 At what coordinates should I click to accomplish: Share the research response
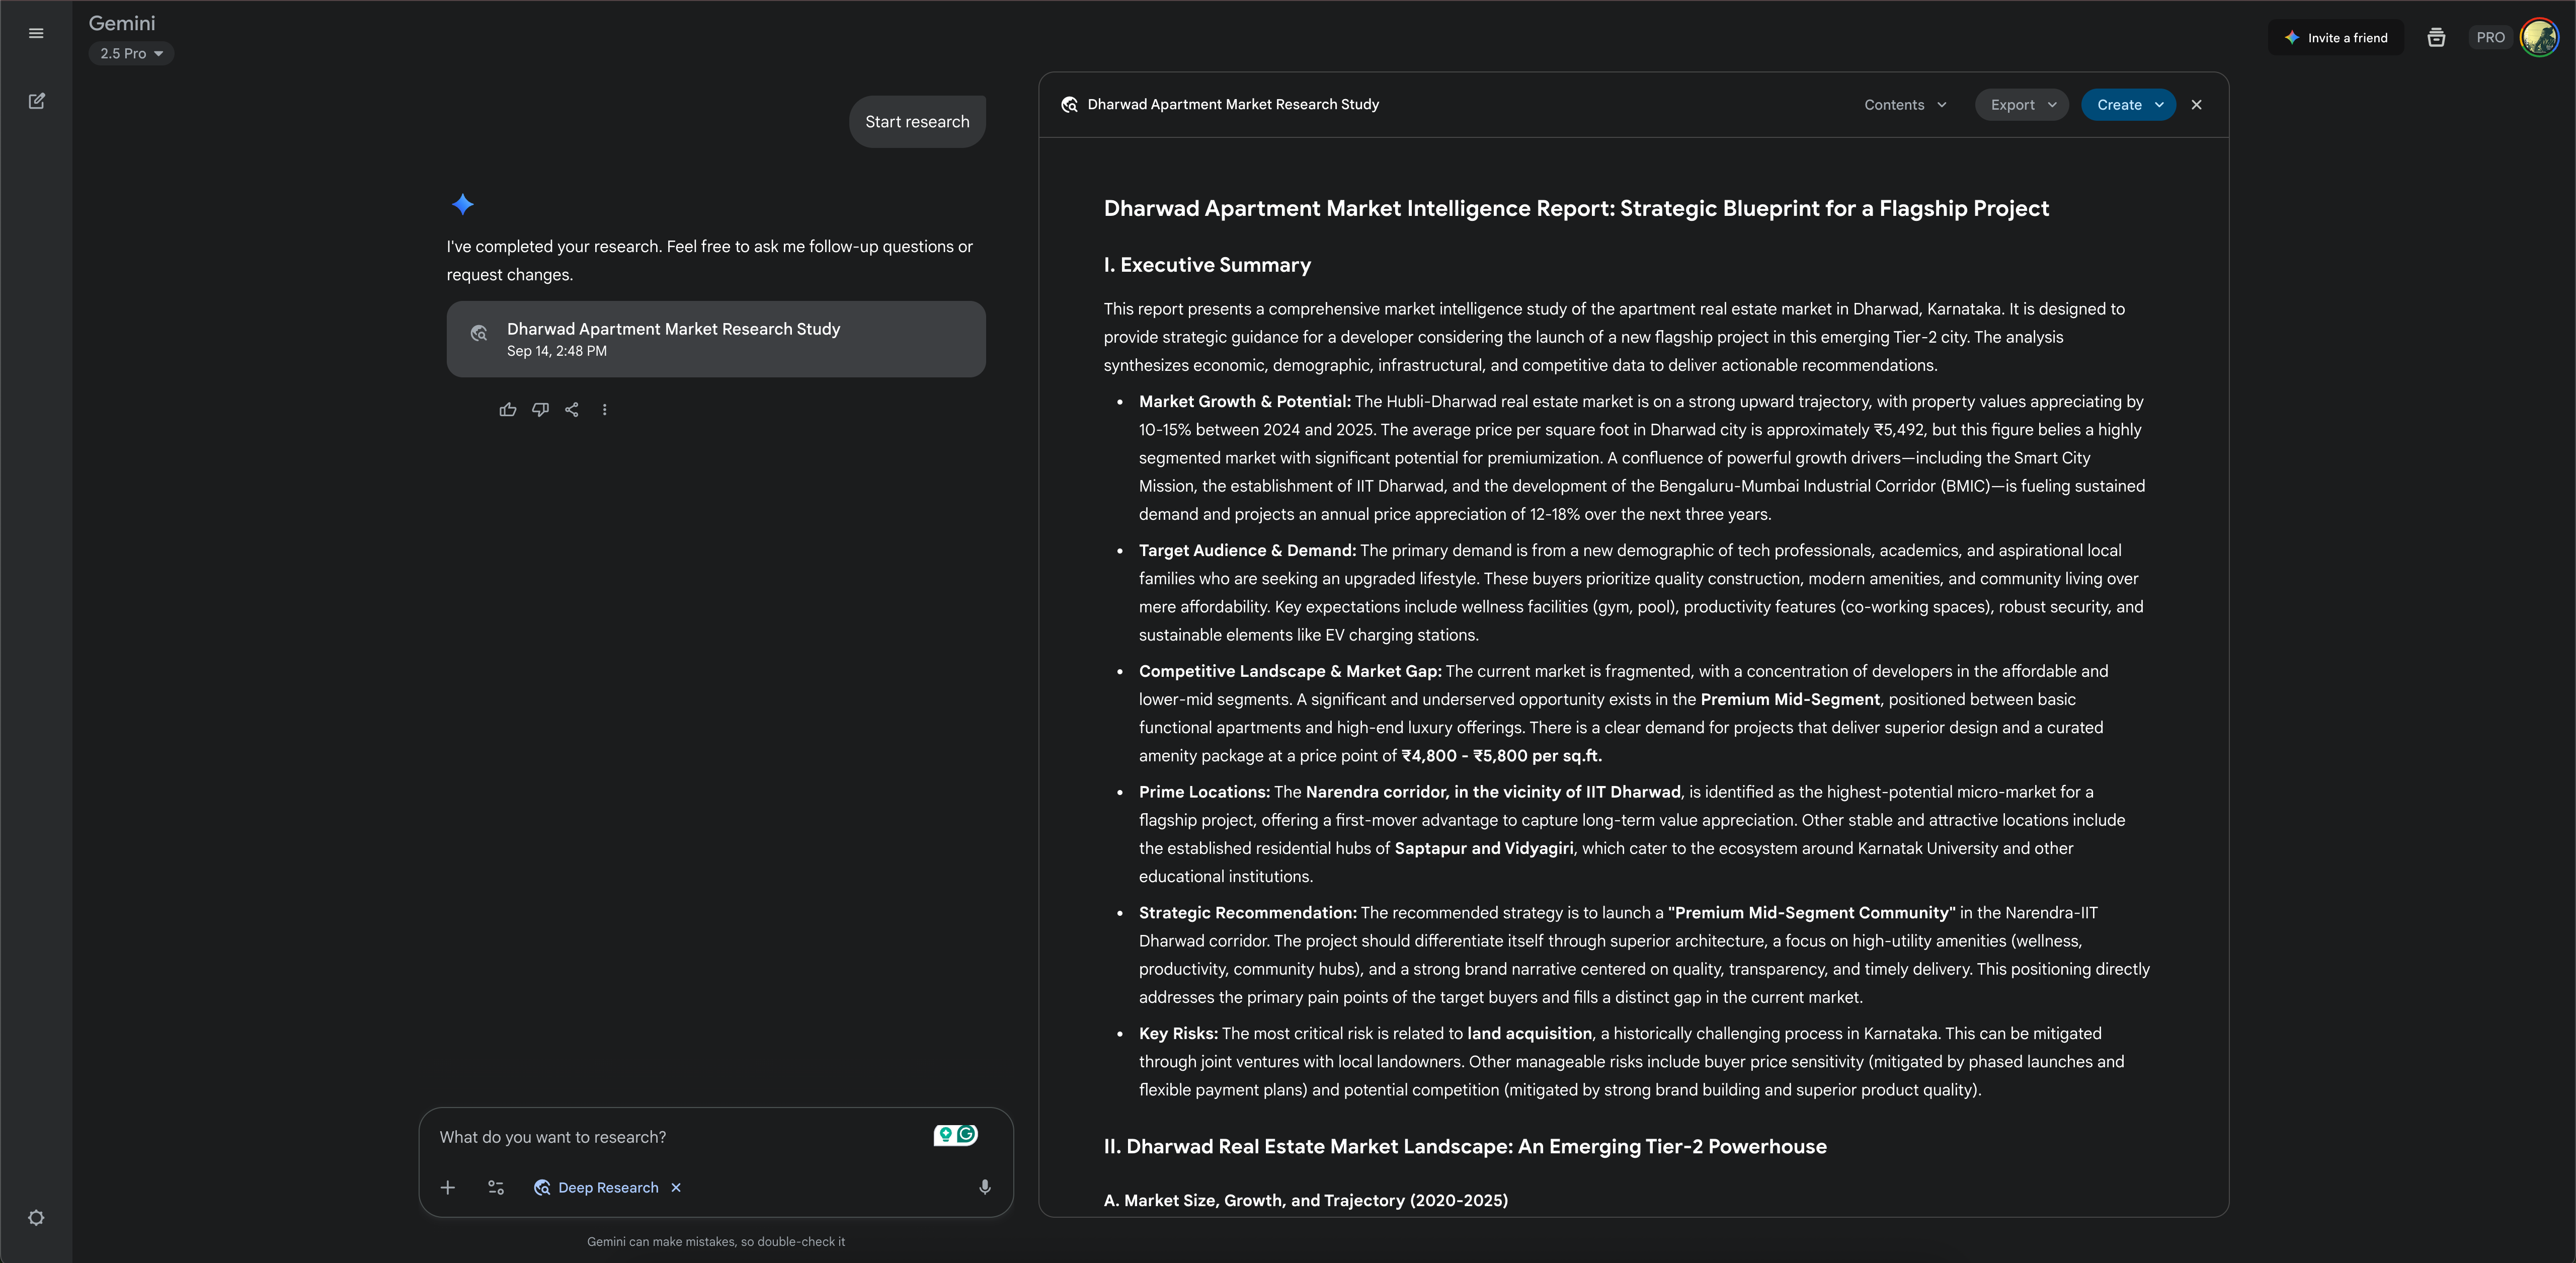(x=572, y=409)
